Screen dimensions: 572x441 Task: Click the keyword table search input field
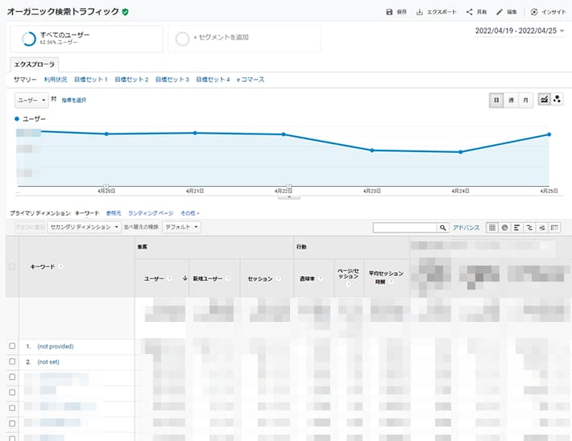click(405, 228)
